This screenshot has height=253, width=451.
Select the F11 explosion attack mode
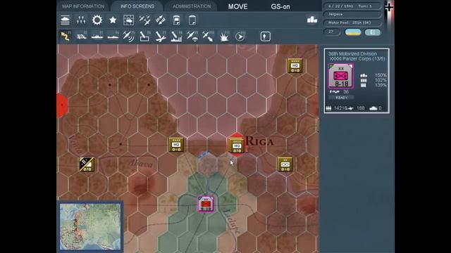tap(224, 37)
